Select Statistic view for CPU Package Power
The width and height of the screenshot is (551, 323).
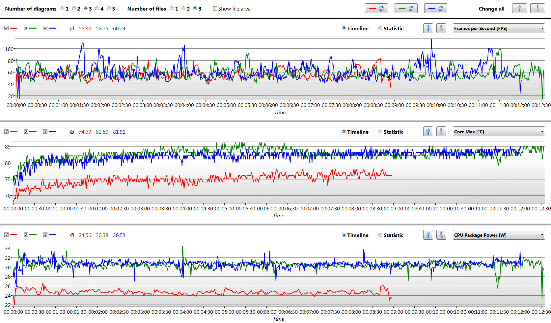(380, 235)
